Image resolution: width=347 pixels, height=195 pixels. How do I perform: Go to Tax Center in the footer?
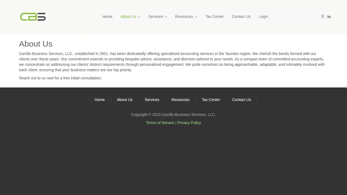click(211, 100)
